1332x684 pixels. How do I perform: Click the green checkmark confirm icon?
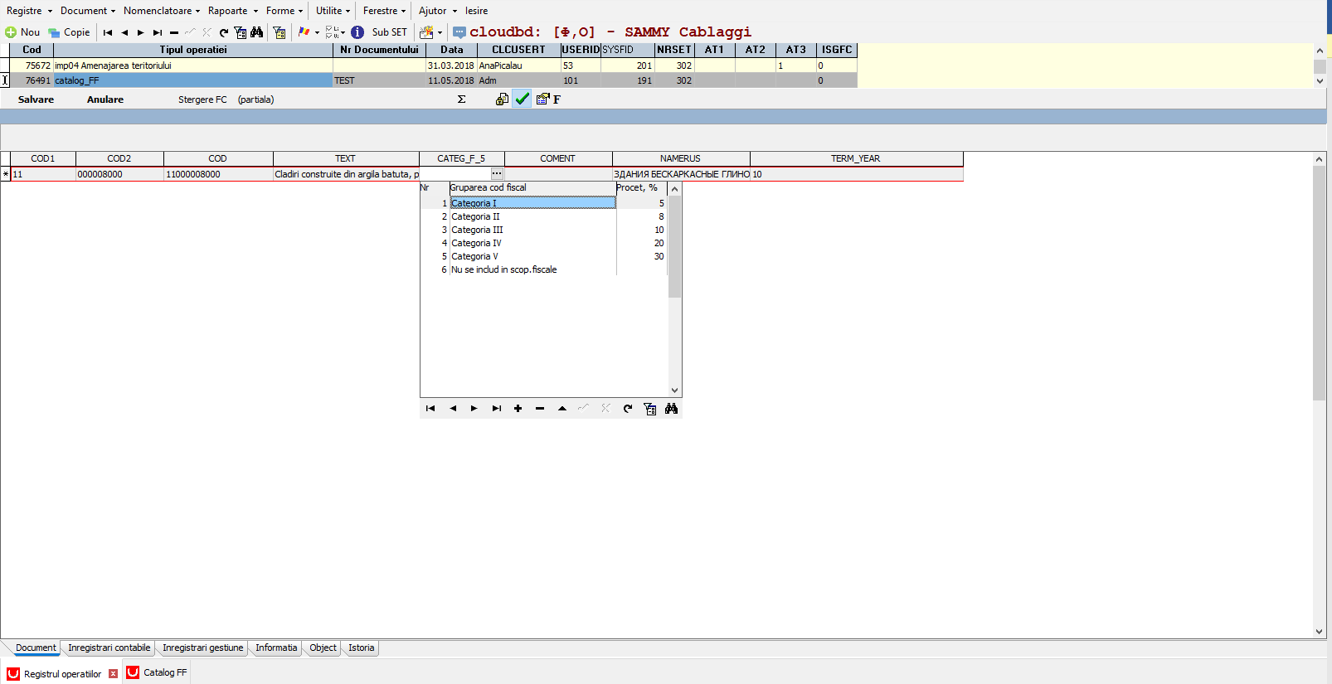pyautogui.click(x=523, y=99)
